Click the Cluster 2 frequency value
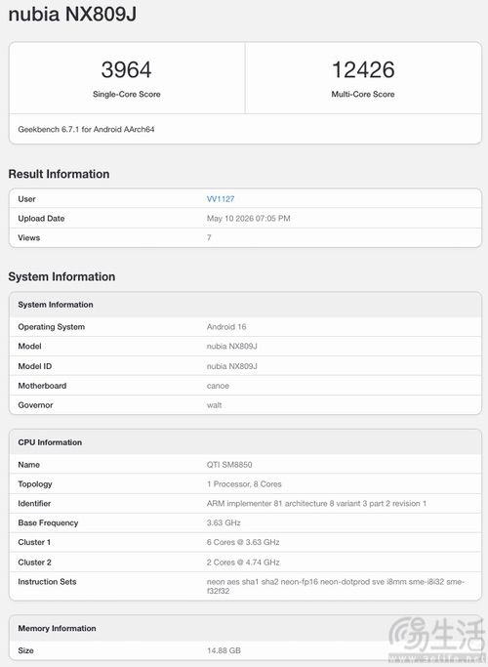The width and height of the screenshot is (488, 667). point(243,563)
